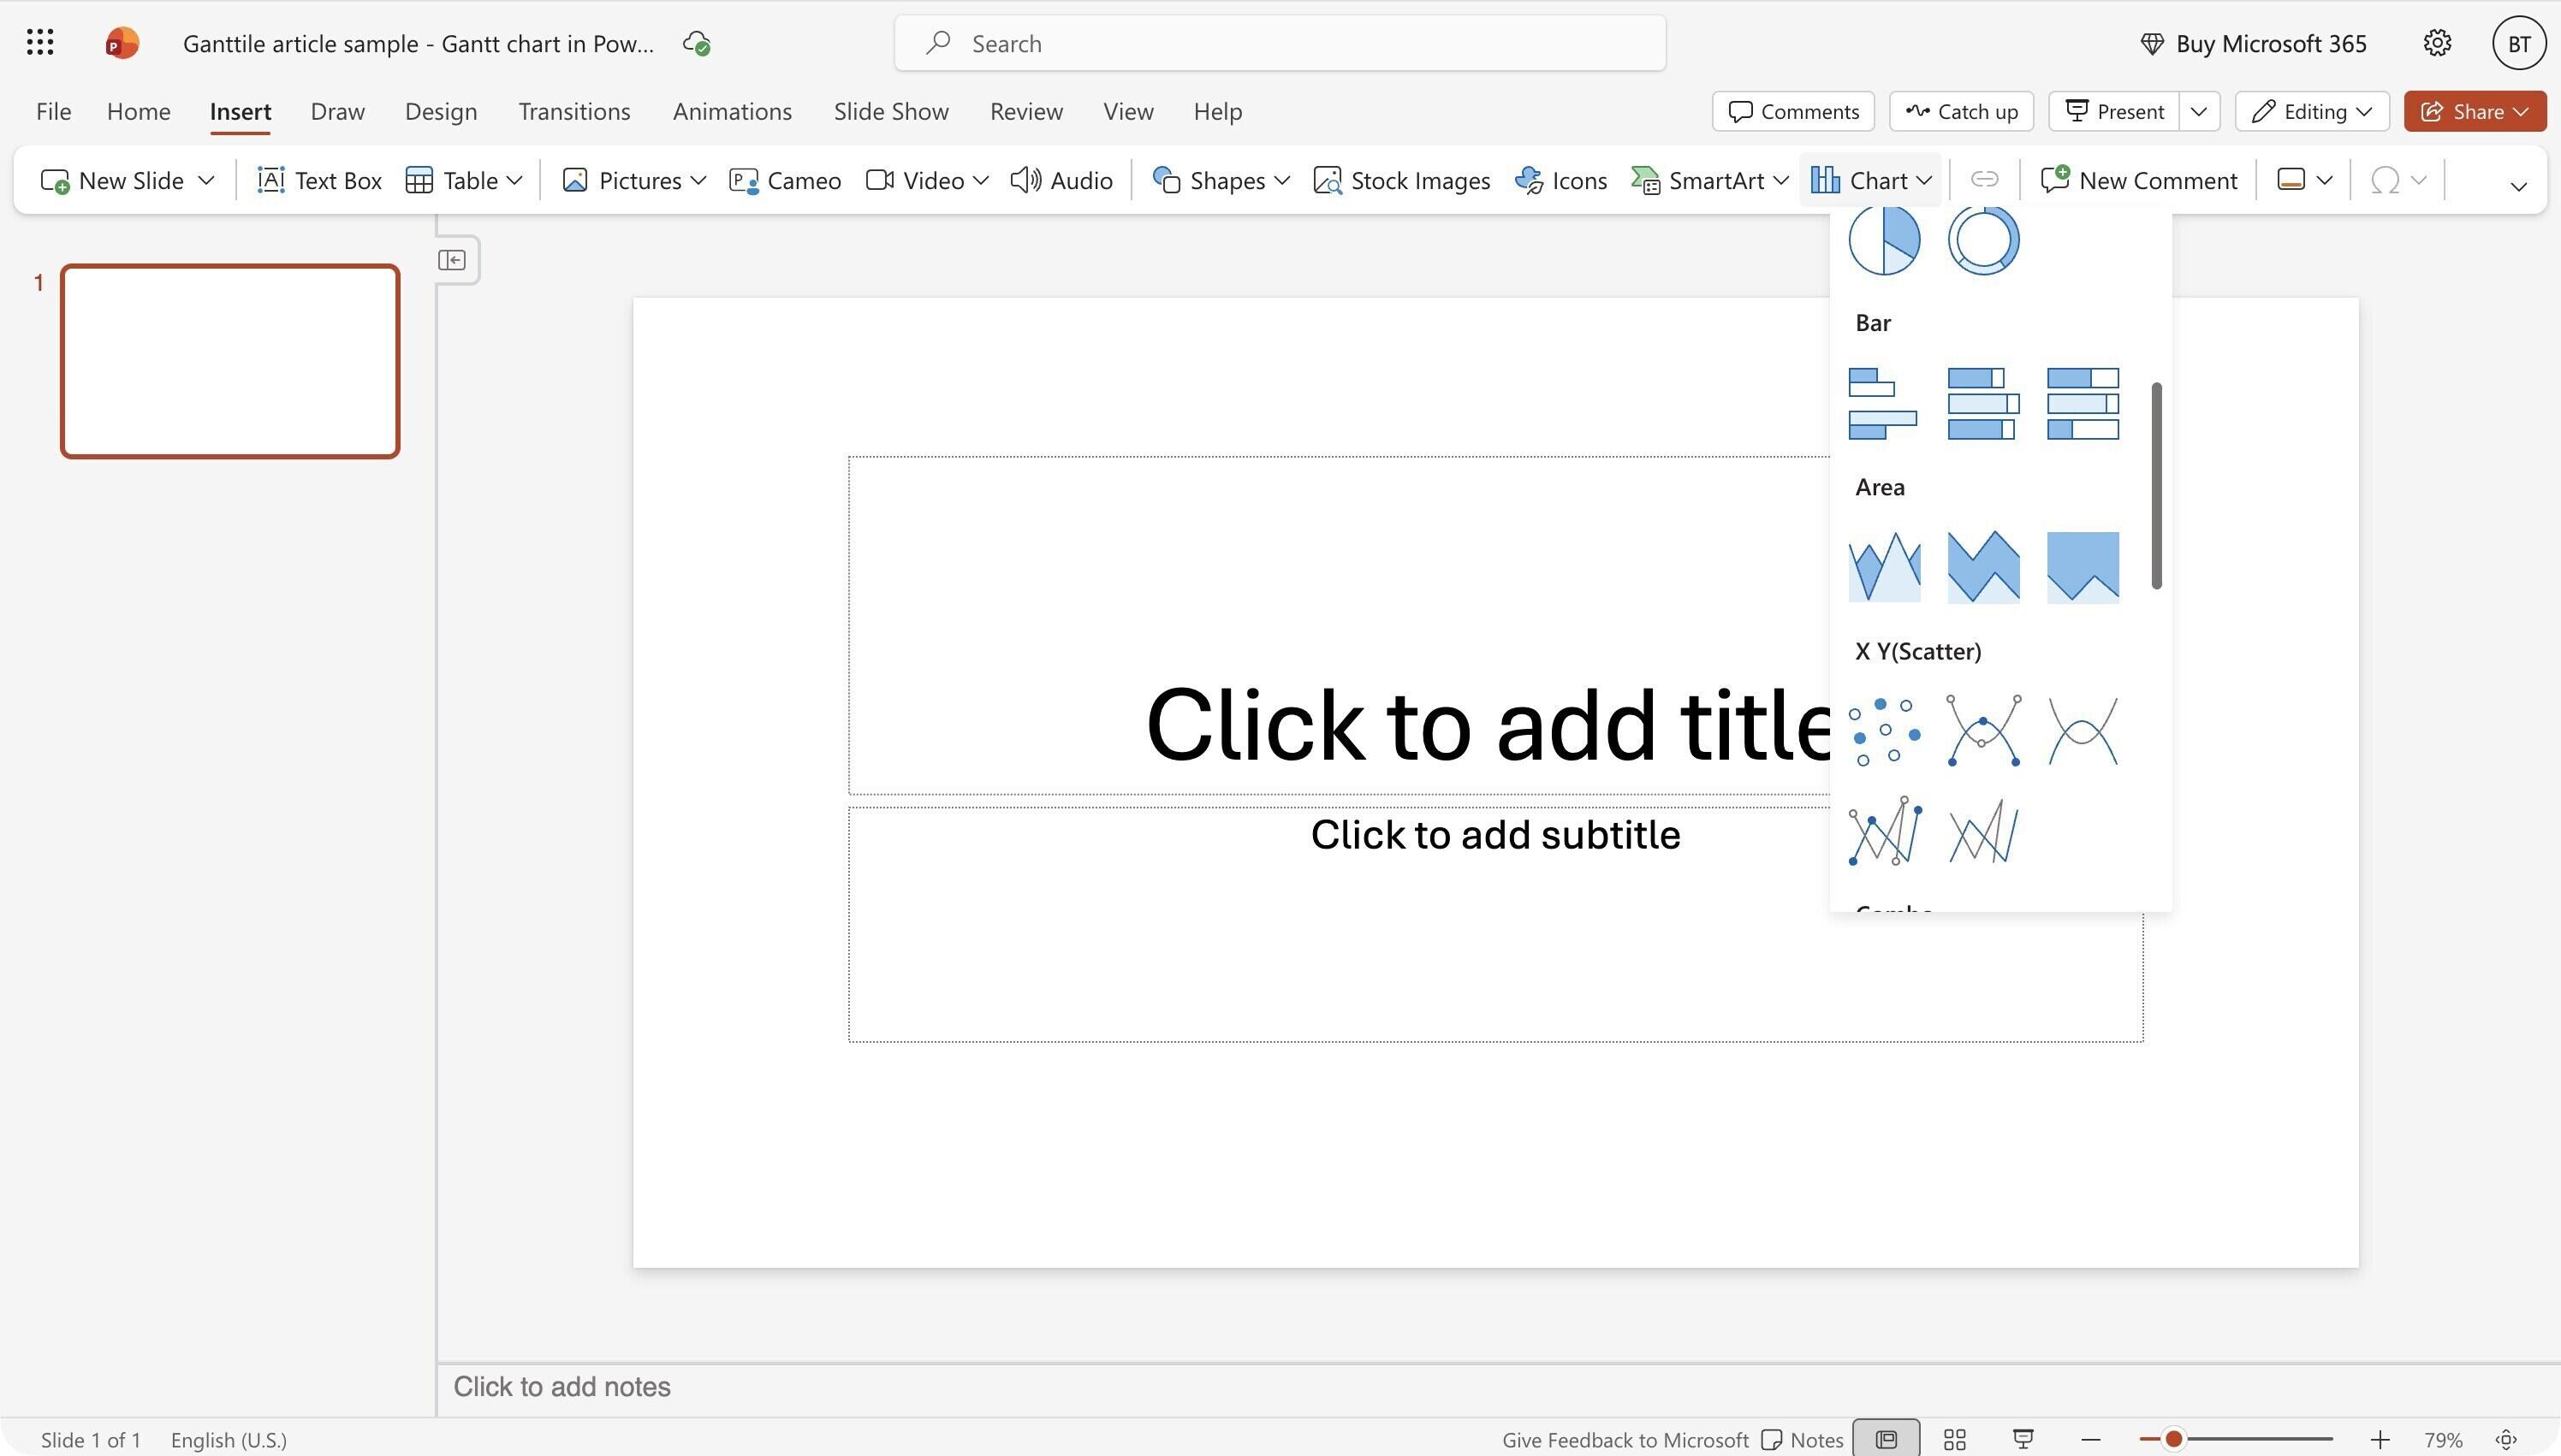Insert scatter with straight lines and markers
This screenshot has height=1456, width=2561.
[x=1884, y=831]
